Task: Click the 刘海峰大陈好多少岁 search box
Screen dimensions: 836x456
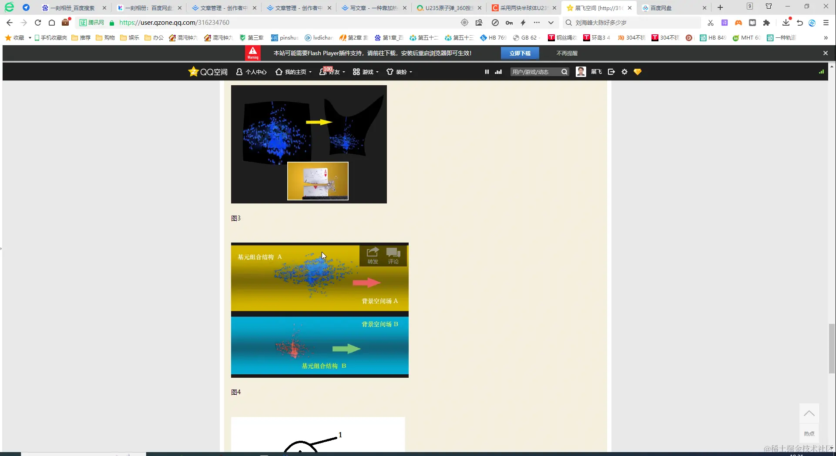Action: [x=632, y=23]
